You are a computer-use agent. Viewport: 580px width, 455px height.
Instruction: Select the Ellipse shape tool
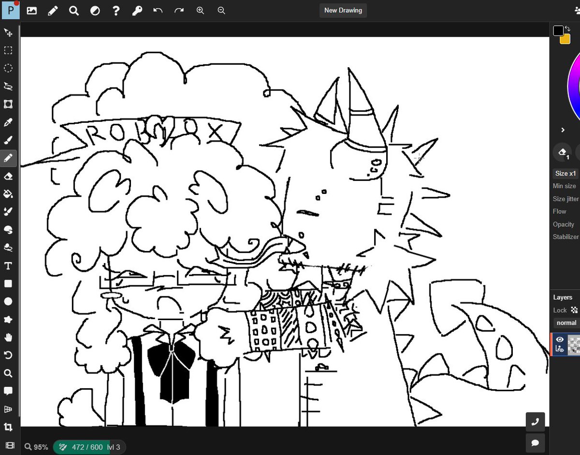click(x=8, y=301)
